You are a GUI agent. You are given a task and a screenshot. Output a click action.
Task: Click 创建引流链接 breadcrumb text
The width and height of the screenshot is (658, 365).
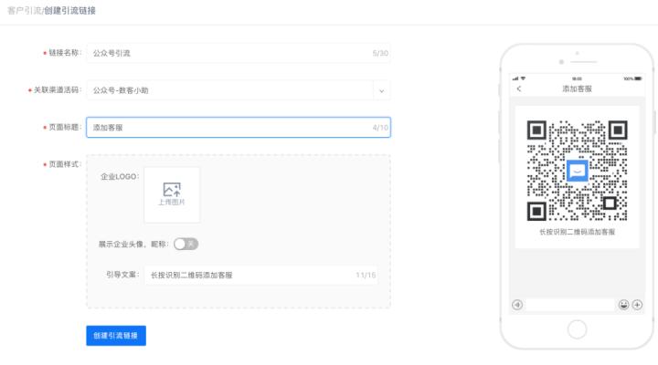pos(70,10)
